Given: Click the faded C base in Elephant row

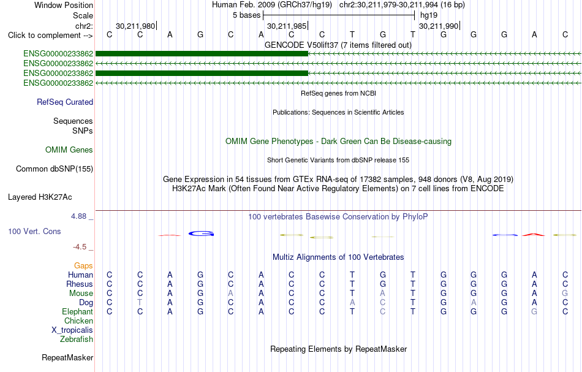Looking at the screenshot, I should [383, 312].
